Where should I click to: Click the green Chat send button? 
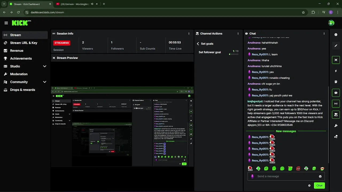click(319, 186)
